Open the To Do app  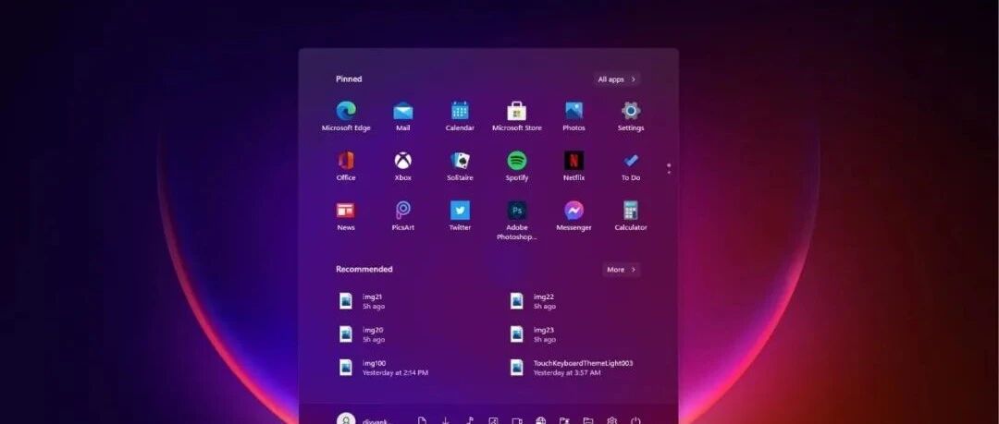point(631,165)
